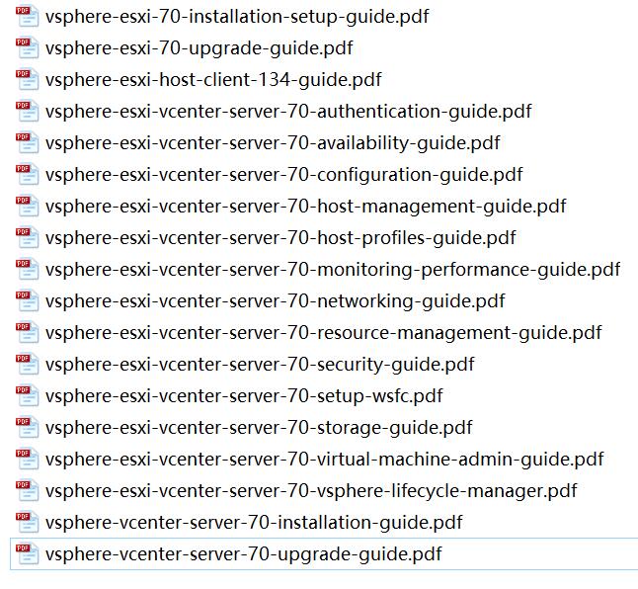Screen dimensions: 638x589
Task: Select monitoring-performance-guide.pdf file name
Action: 333,270
